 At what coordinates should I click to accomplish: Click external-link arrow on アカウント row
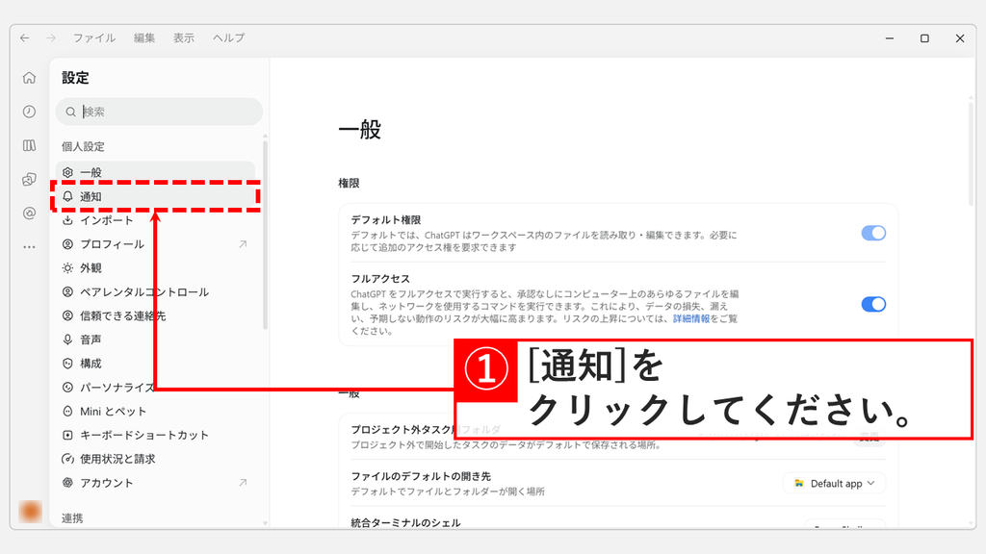point(243,483)
